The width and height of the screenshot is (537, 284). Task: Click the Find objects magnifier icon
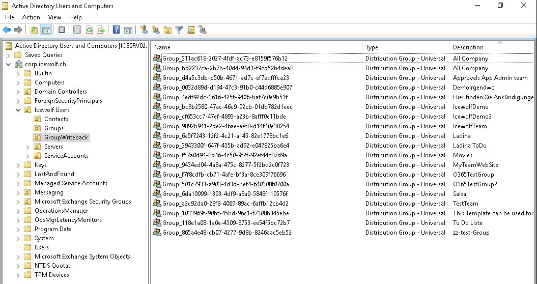191,30
